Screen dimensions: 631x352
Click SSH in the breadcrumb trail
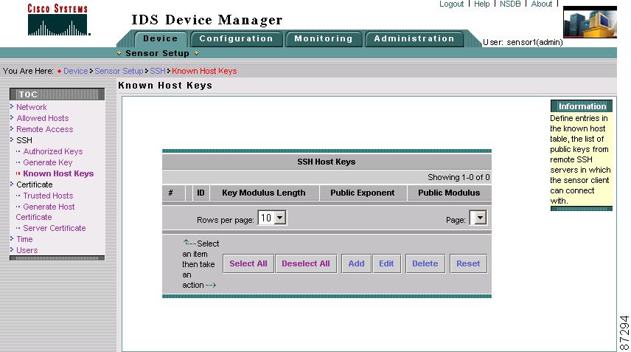(157, 71)
